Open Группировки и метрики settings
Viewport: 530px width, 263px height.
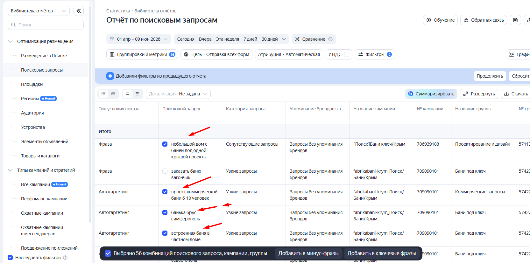click(142, 54)
